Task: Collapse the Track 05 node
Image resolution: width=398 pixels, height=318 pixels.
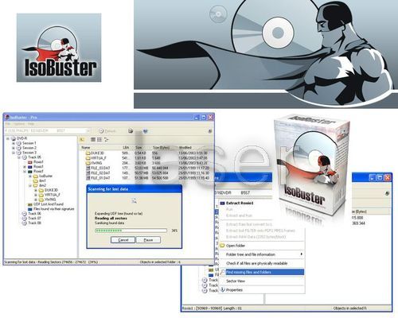Action: click(19, 157)
